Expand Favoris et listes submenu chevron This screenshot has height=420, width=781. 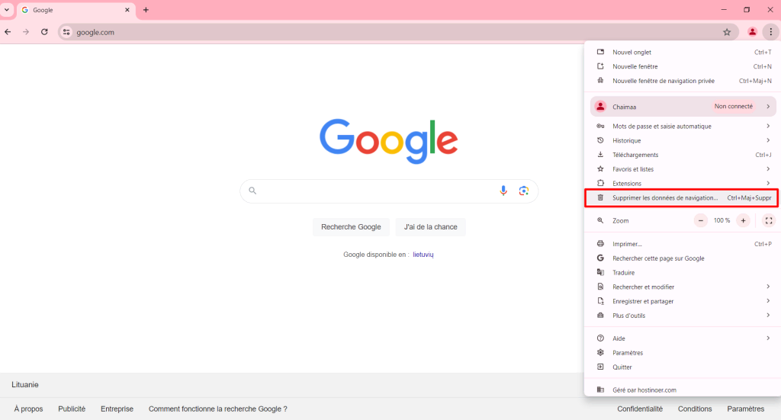pyautogui.click(x=768, y=169)
